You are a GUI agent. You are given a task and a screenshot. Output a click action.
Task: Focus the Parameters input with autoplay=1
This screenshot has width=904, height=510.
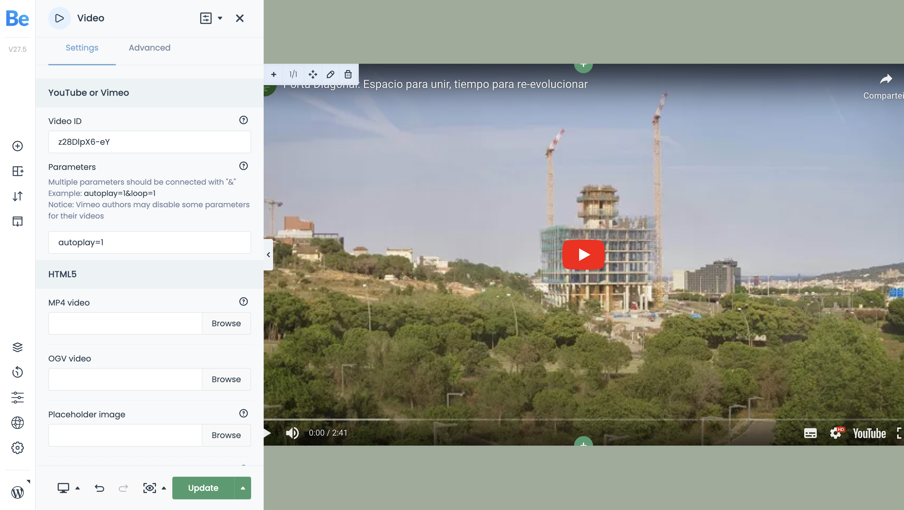[149, 242]
